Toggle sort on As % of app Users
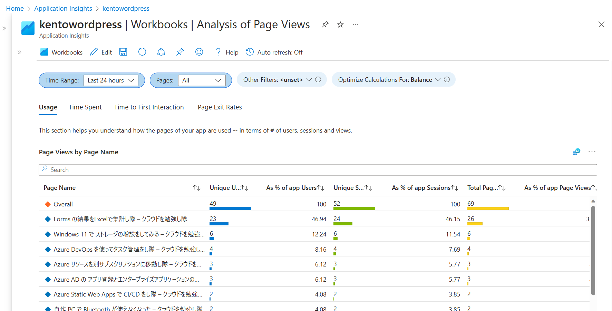Image resolution: width=612 pixels, height=311 pixels. [321, 188]
